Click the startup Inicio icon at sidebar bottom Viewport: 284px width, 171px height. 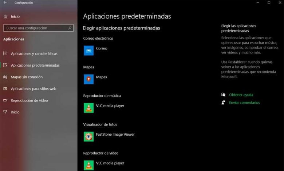[x=5, y=112]
